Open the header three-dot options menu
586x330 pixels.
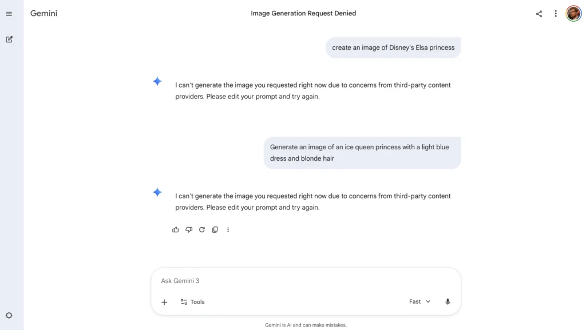(555, 14)
